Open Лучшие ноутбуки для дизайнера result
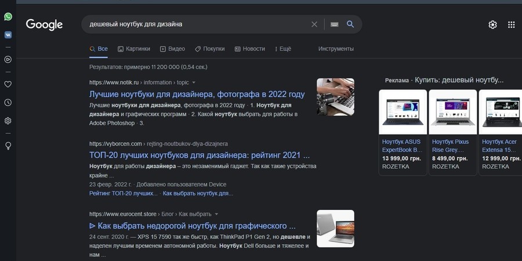This screenshot has width=522, height=261. 197,94
